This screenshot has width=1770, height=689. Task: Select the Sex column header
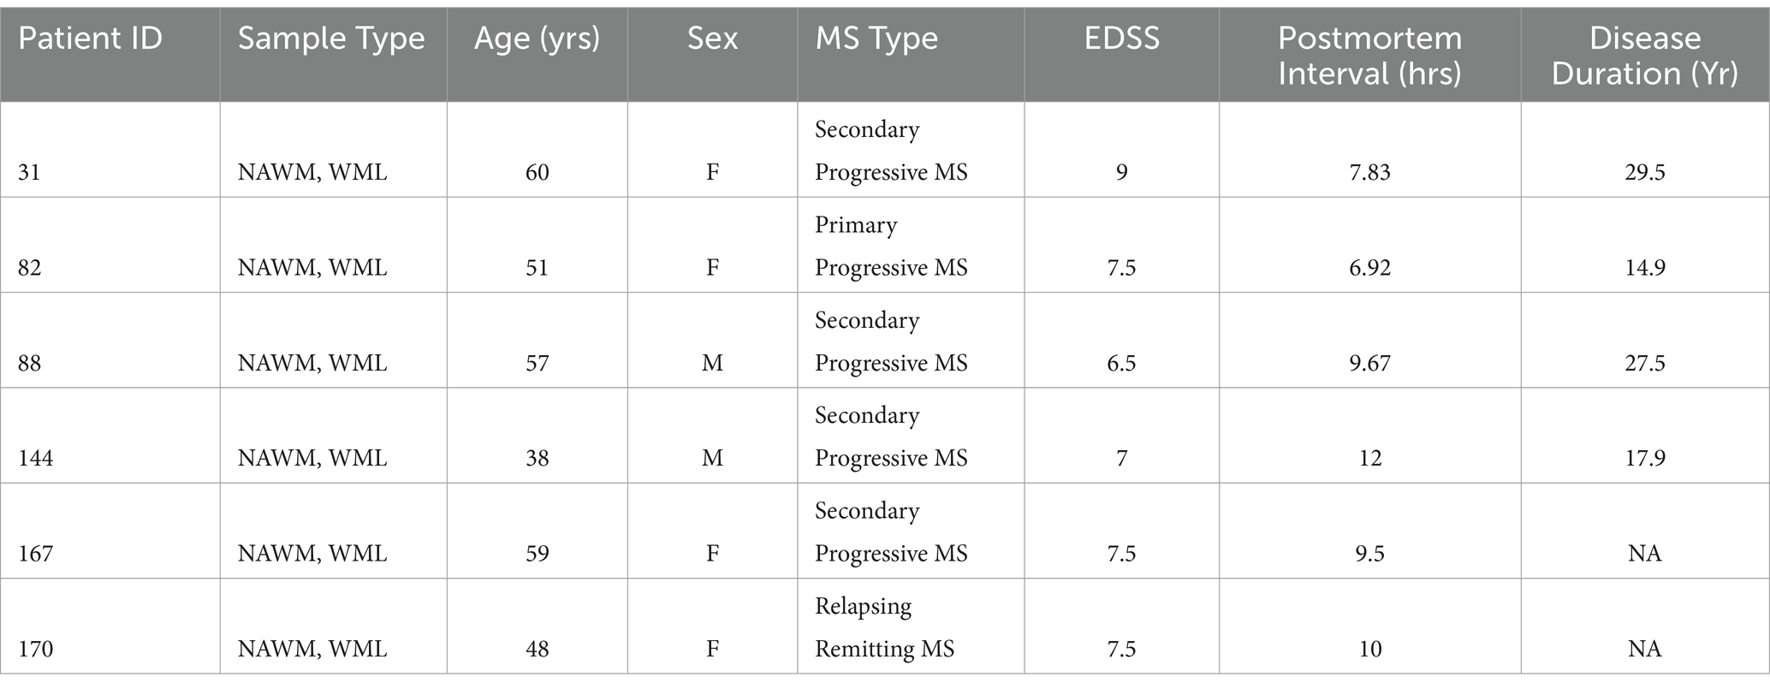712,55
